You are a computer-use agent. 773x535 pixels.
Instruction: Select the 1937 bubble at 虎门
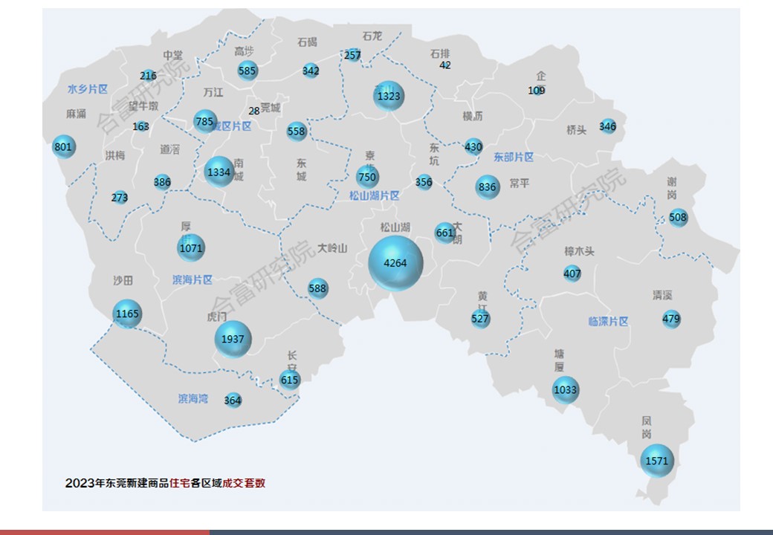pos(233,340)
